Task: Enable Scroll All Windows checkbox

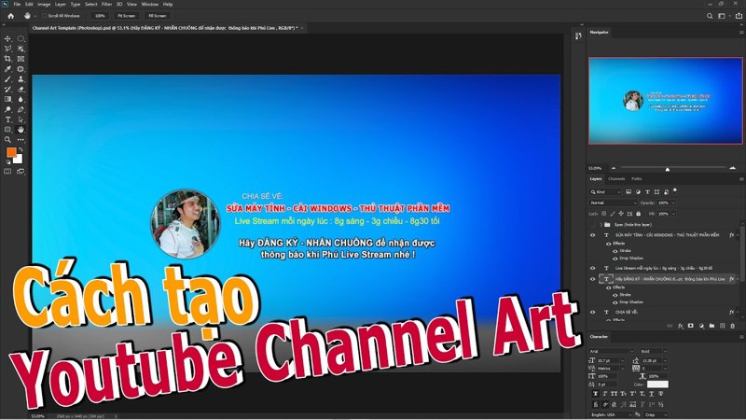Action: (x=45, y=16)
